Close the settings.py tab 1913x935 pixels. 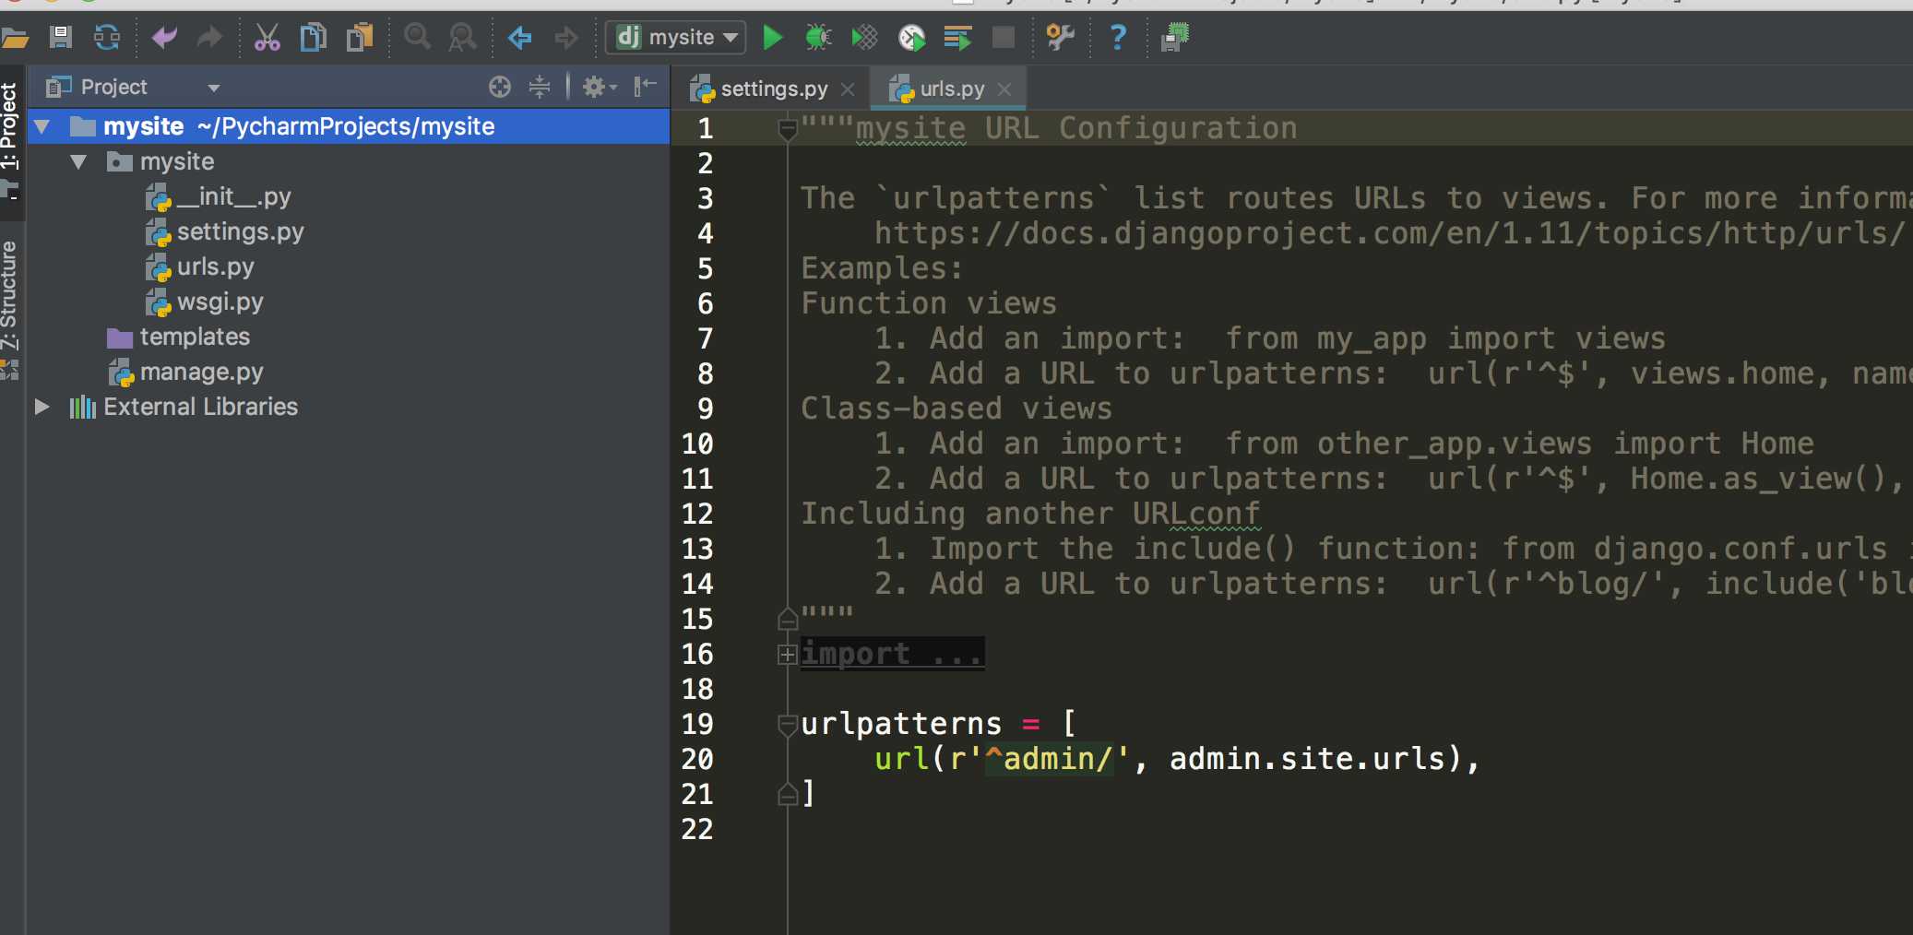point(848,89)
